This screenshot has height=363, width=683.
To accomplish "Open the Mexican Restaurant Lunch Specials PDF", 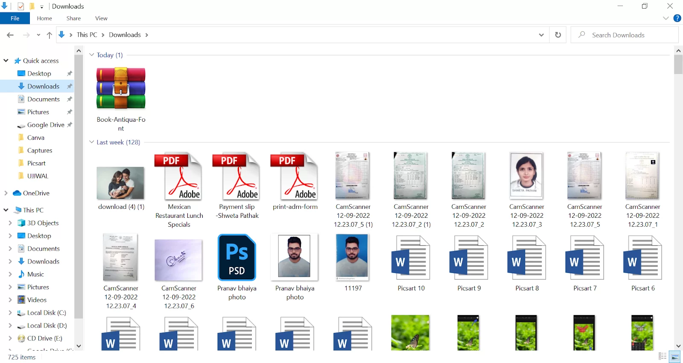I will point(179,176).
